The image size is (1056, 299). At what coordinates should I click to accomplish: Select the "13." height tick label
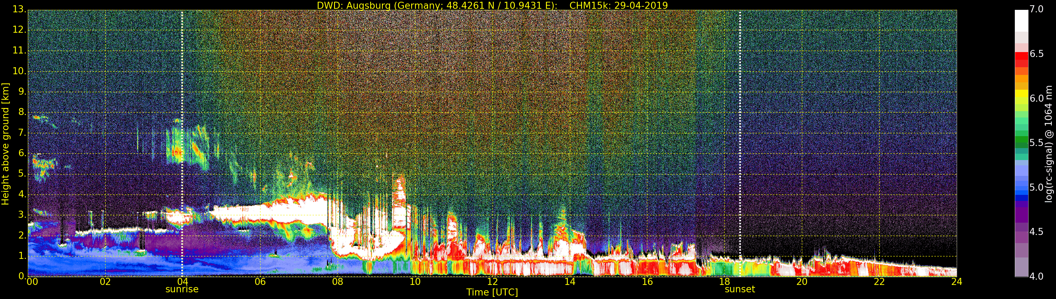click(19, 9)
